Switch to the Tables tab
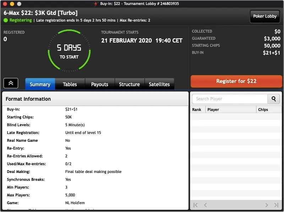Viewport: 284px width, 212px height. click(x=70, y=84)
